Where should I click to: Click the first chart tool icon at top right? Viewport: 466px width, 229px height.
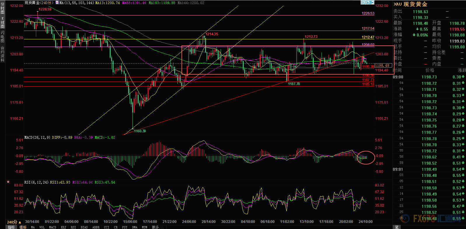(363, 3)
